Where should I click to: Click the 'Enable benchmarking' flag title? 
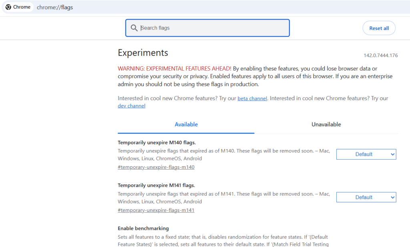143,229
